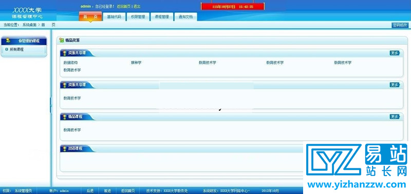Switch to the 基础代码 tab
This screenshot has width=411, height=194.
[114, 17]
